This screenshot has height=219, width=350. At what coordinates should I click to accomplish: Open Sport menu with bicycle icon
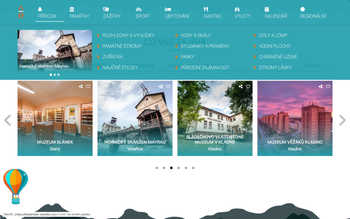(x=143, y=13)
